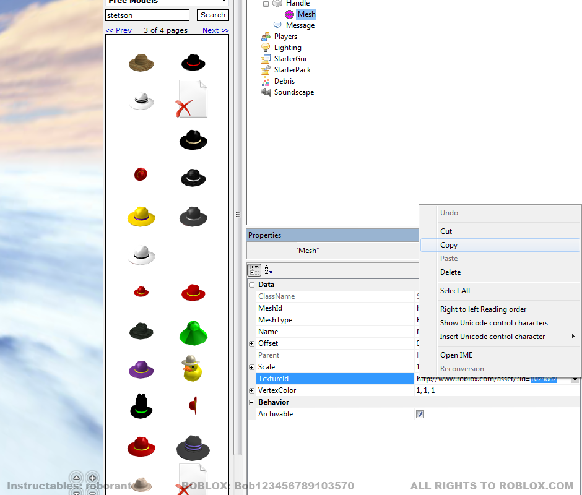Go to the Next page of models
The height and width of the screenshot is (495, 582).
[215, 29]
